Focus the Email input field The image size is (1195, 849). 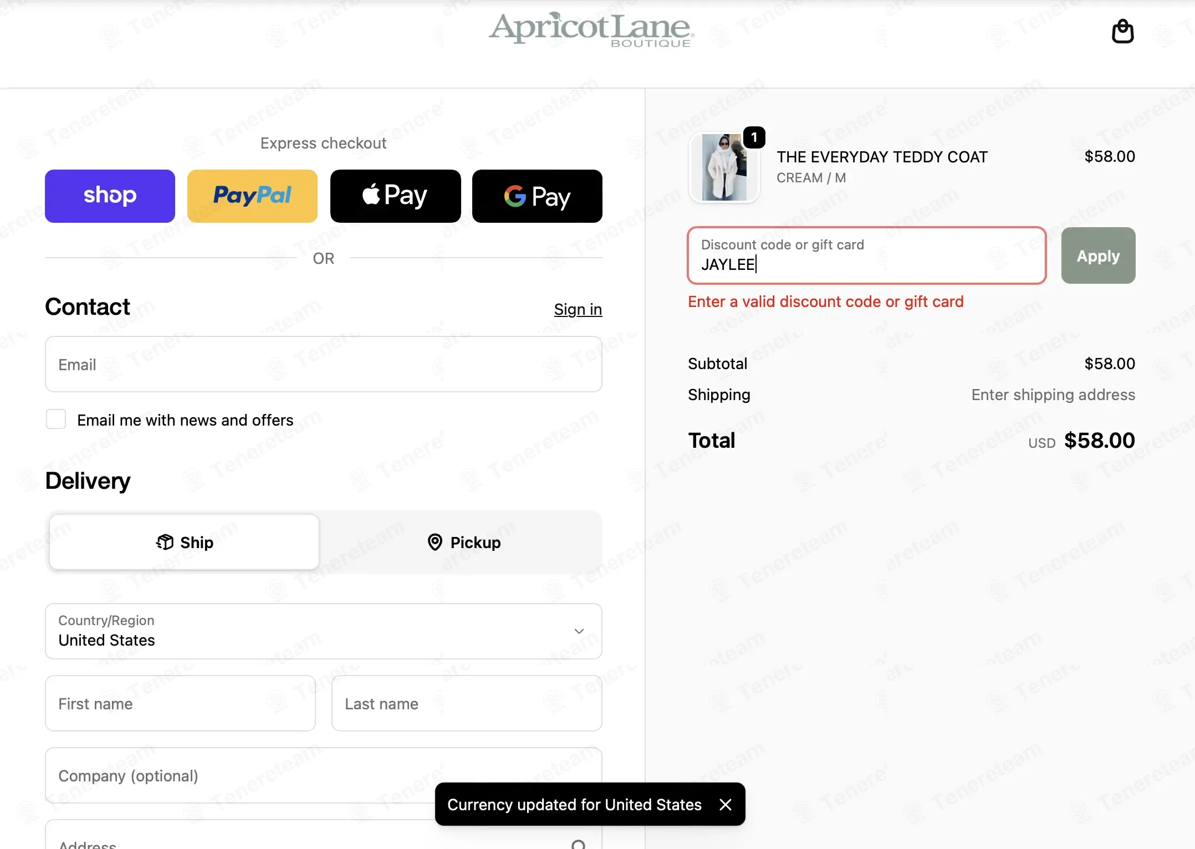[x=323, y=364]
